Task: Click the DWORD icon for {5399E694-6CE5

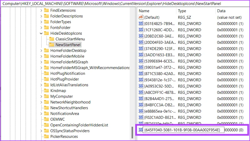Action: pos(141,61)
